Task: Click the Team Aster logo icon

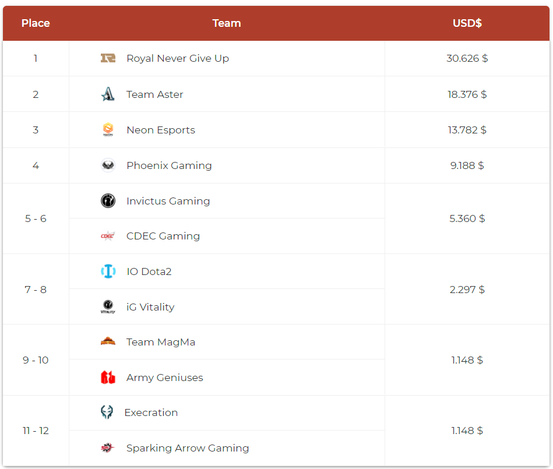Action: tap(108, 94)
